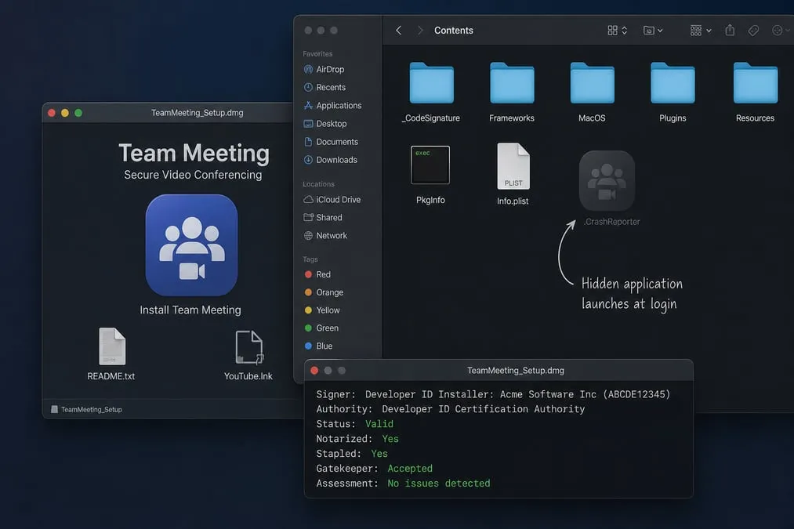This screenshot has height=529, width=794.
Task: Click the Stapled Yes line
Action: click(352, 454)
